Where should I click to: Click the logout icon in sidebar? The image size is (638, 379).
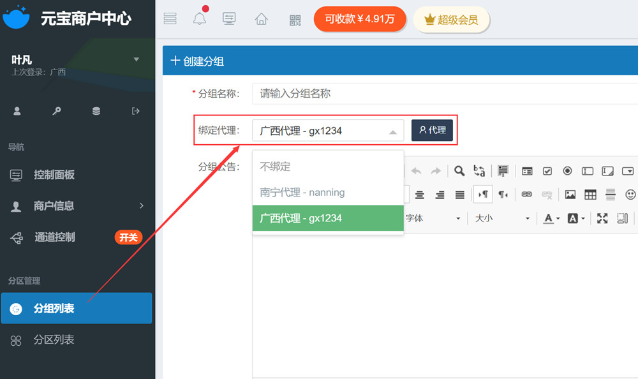(135, 111)
